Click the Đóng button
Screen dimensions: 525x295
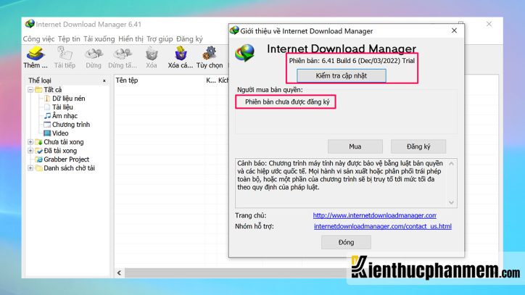point(346,242)
